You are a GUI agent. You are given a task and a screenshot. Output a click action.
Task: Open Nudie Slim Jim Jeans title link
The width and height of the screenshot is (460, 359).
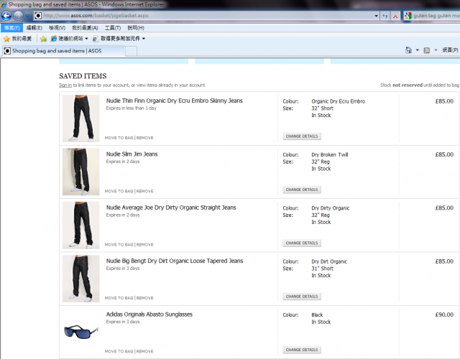(x=132, y=154)
